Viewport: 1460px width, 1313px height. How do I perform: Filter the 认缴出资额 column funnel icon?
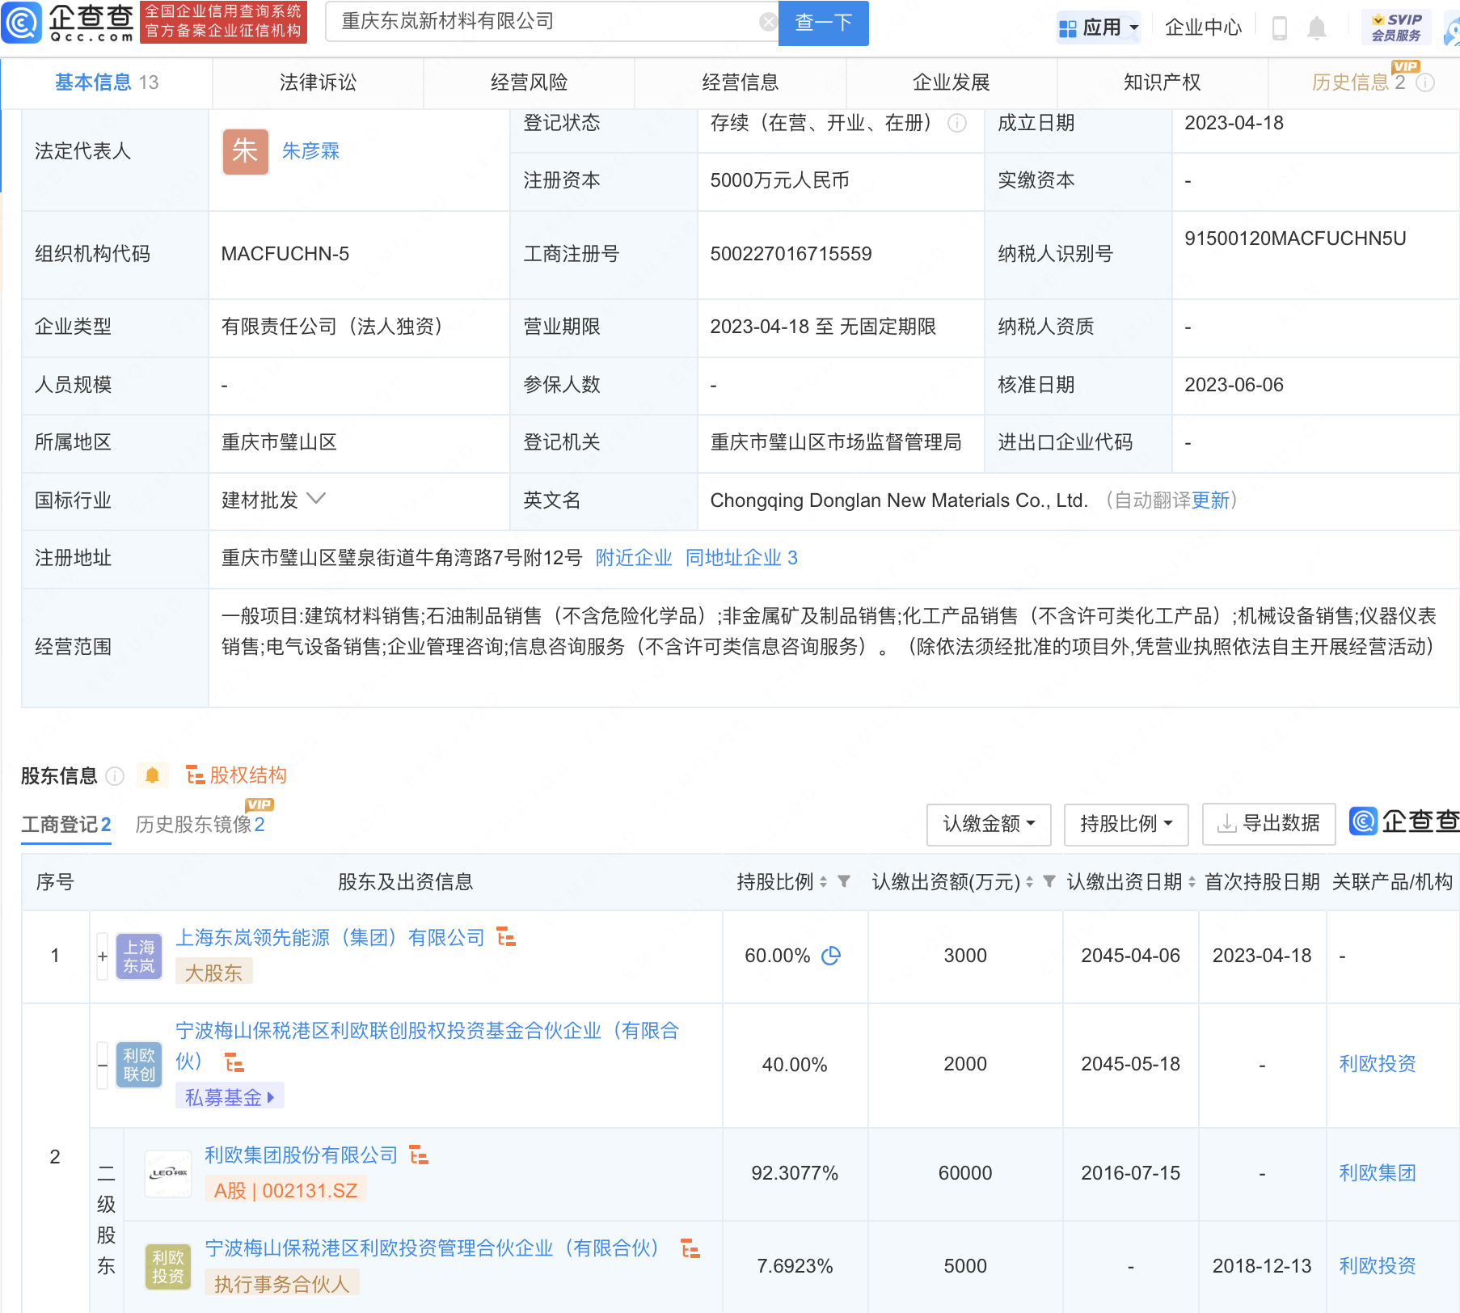[1049, 882]
